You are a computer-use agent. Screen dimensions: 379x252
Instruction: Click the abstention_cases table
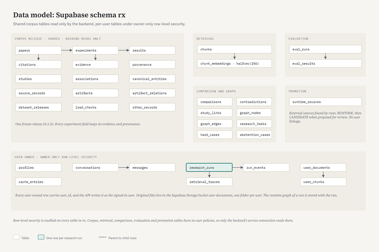point(254,134)
